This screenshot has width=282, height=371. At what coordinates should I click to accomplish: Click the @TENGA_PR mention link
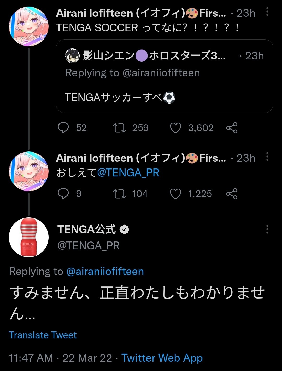tap(128, 173)
